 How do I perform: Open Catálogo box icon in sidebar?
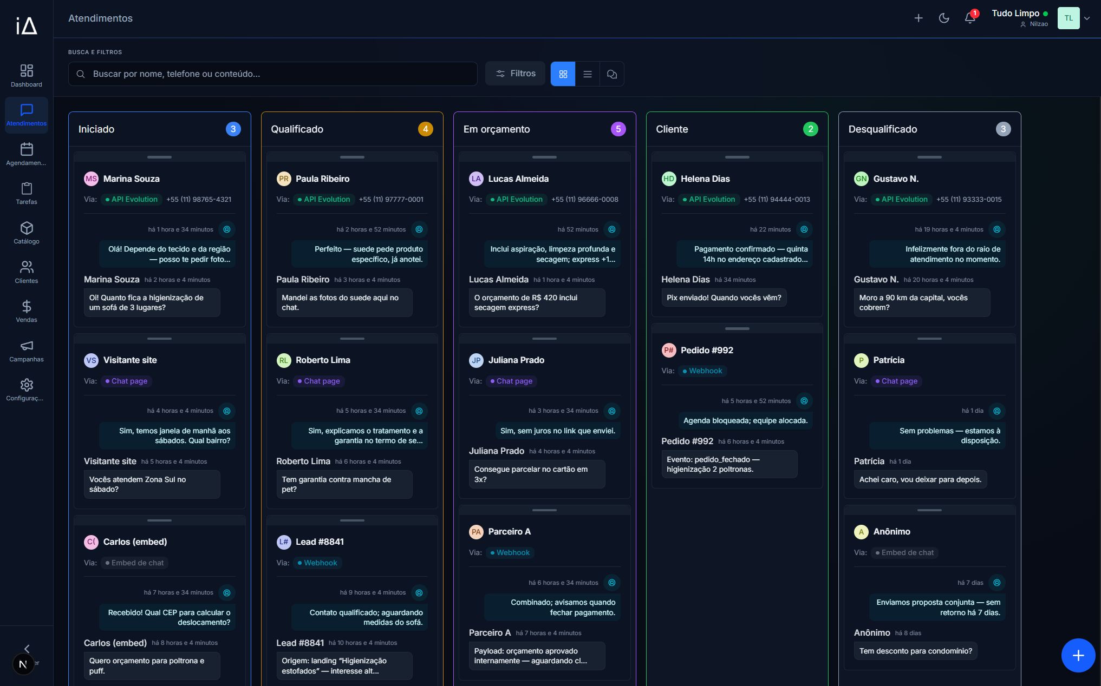pos(27,233)
